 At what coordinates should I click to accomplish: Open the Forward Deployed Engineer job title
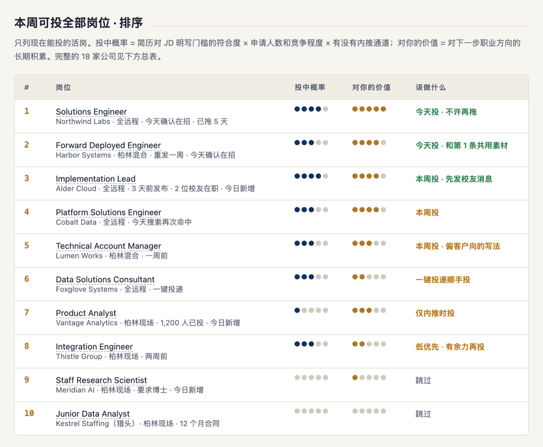point(108,145)
